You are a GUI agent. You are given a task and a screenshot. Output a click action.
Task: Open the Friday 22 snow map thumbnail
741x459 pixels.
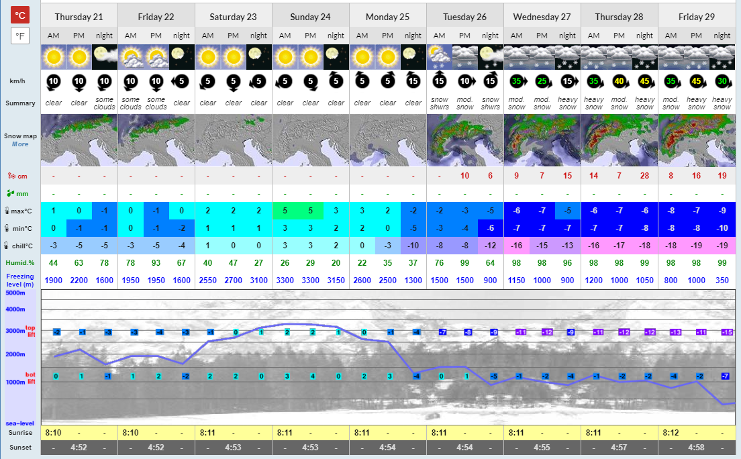(x=156, y=140)
